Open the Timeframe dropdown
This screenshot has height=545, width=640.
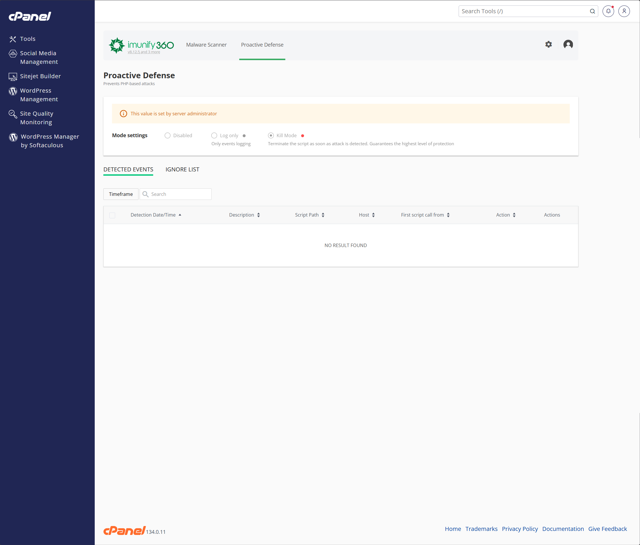tap(120, 194)
